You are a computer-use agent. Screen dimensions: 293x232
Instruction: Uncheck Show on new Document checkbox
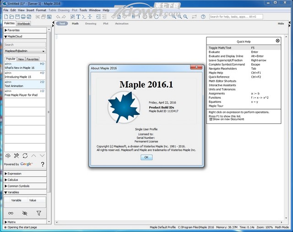pos(211,119)
